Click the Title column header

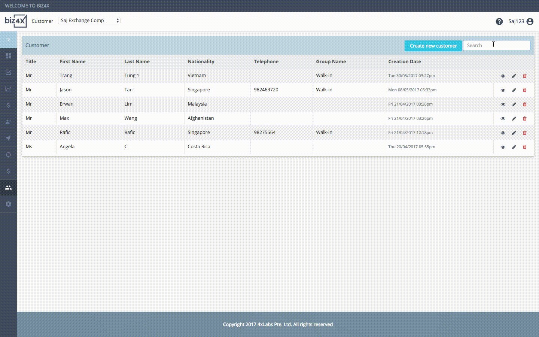point(31,61)
